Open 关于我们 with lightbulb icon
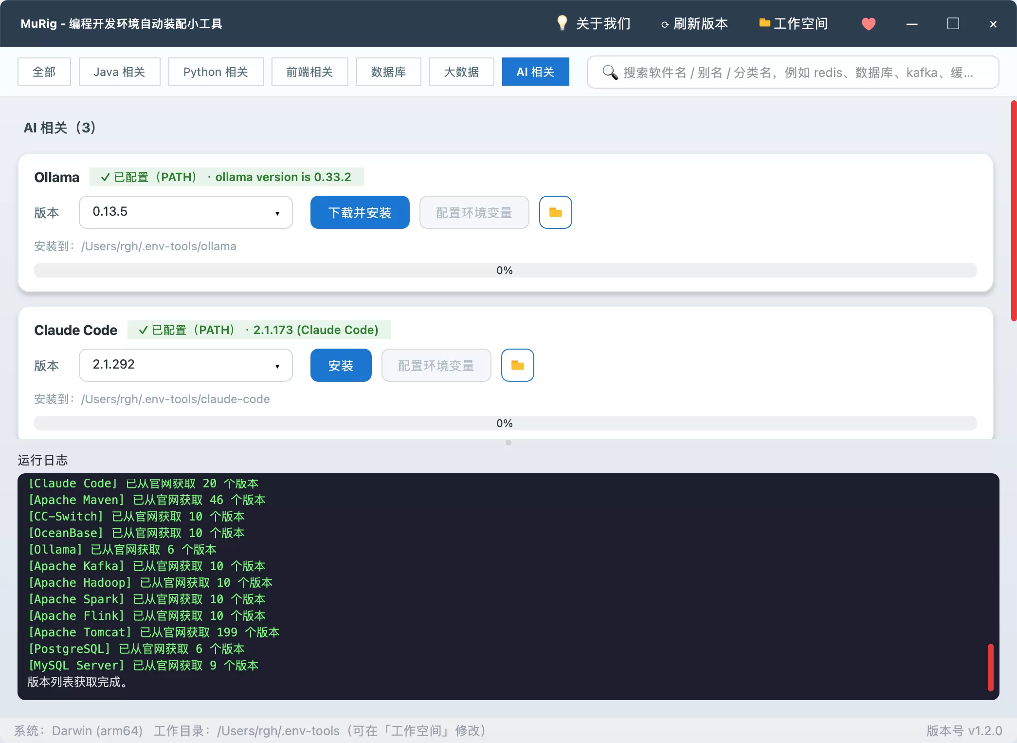1017x743 pixels. tap(593, 23)
